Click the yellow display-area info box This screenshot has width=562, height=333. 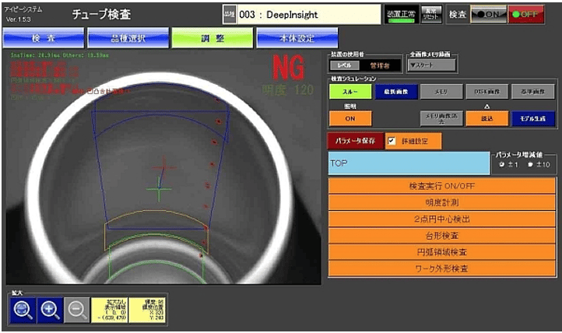[x=109, y=310]
